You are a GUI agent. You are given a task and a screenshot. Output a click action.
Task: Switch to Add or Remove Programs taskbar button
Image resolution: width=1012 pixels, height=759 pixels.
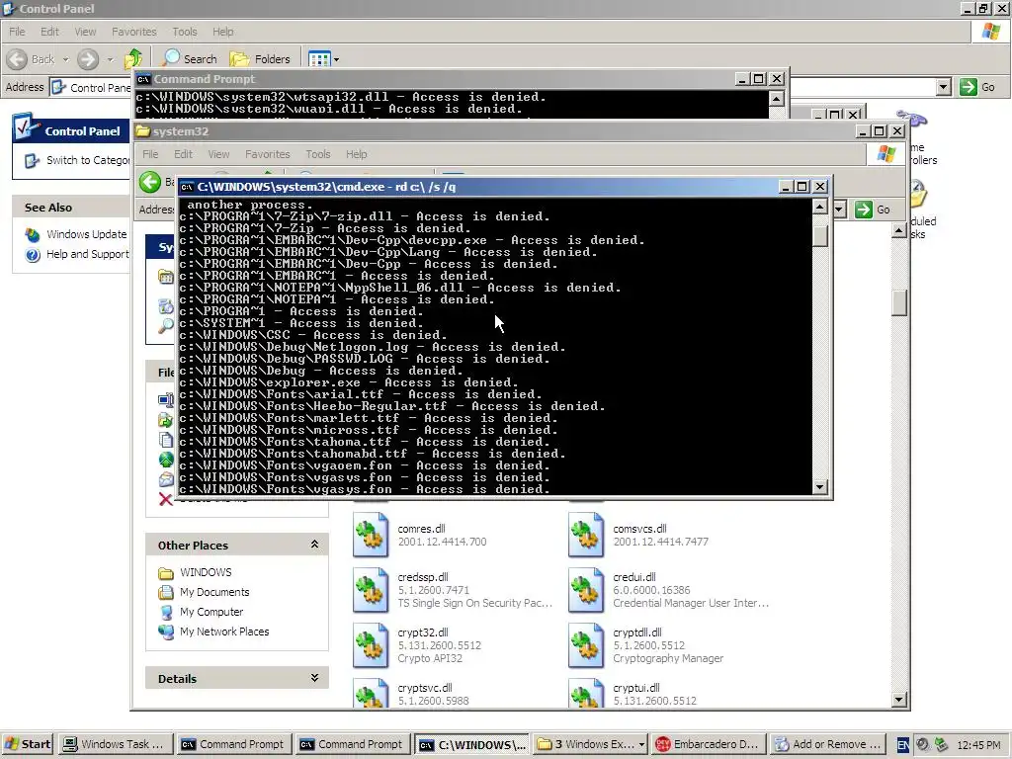[x=828, y=744]
